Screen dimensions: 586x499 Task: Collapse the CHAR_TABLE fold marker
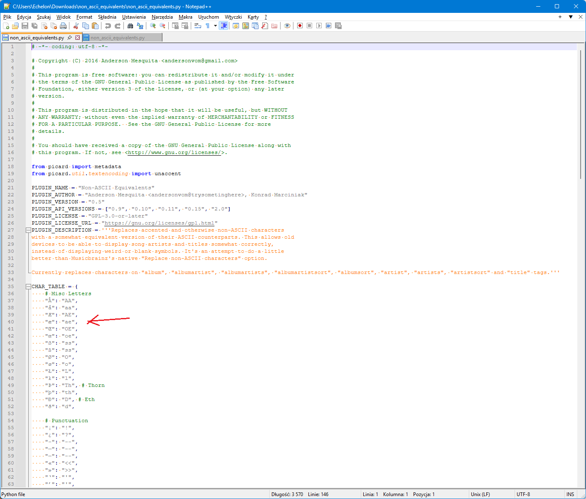28,286
